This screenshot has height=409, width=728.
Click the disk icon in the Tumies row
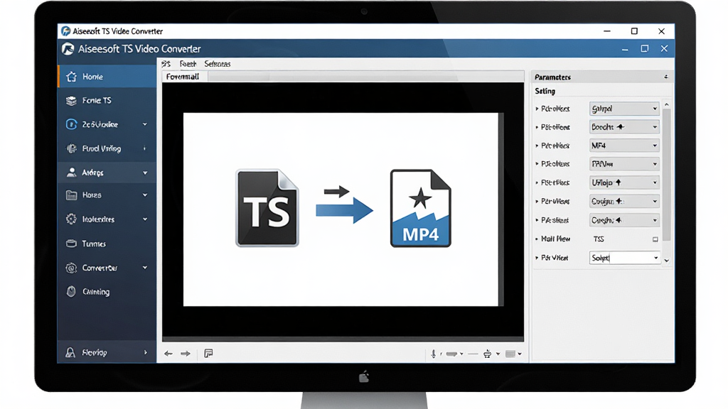point(71,244)
